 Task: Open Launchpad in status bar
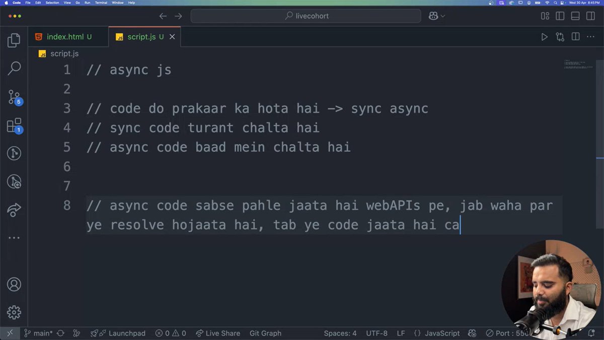tap(118, 333)
